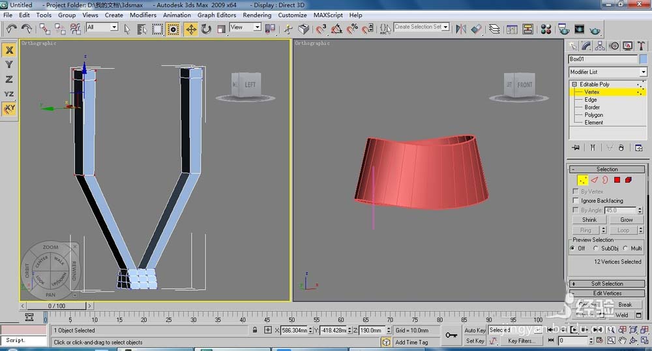Select the Select and Rotate tool
652x351 pixels.
[x=206, y=29]
